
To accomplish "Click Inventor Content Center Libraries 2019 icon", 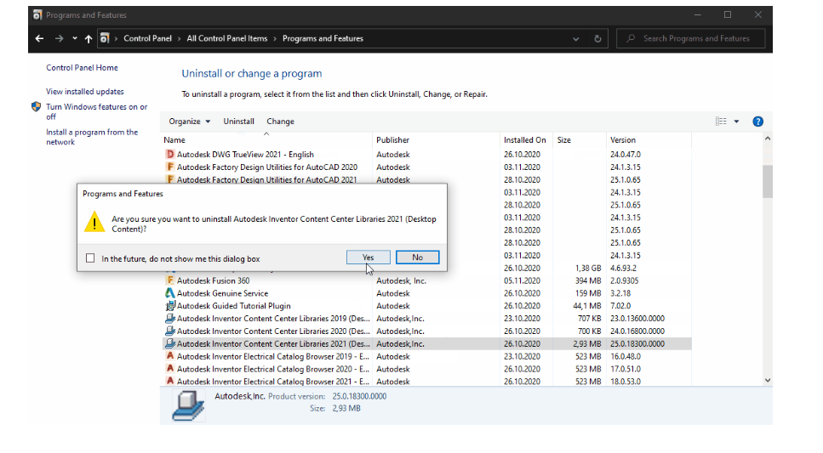I will (x=169, y=318).
